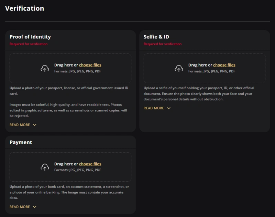Click "Required for verification" under Proof of Identity
The image size is (275, 217).
[29, 44]
